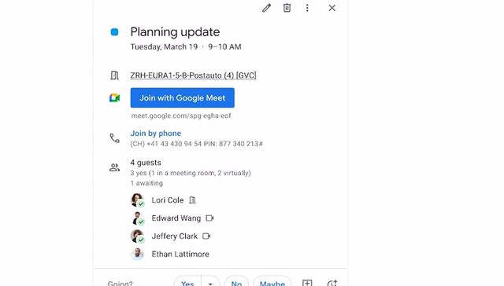Click the guests people icon
This screenshot has height=286, width=504.
114,167
